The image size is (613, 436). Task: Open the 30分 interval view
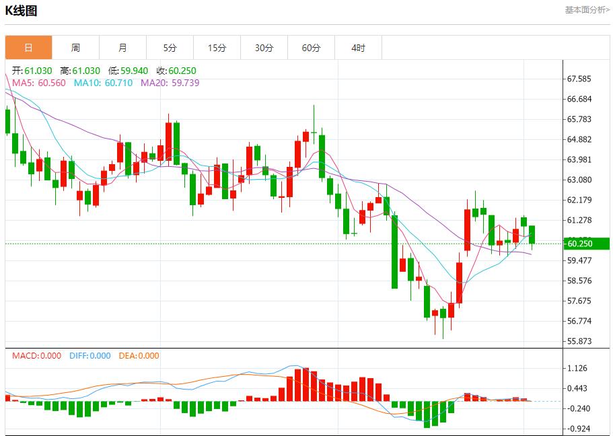[x=264, y=47]
